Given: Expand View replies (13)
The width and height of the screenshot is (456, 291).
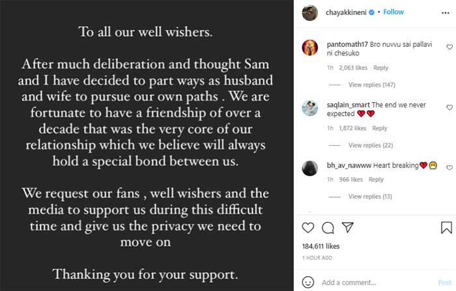Looking at the screenshot, I should 370,197.
